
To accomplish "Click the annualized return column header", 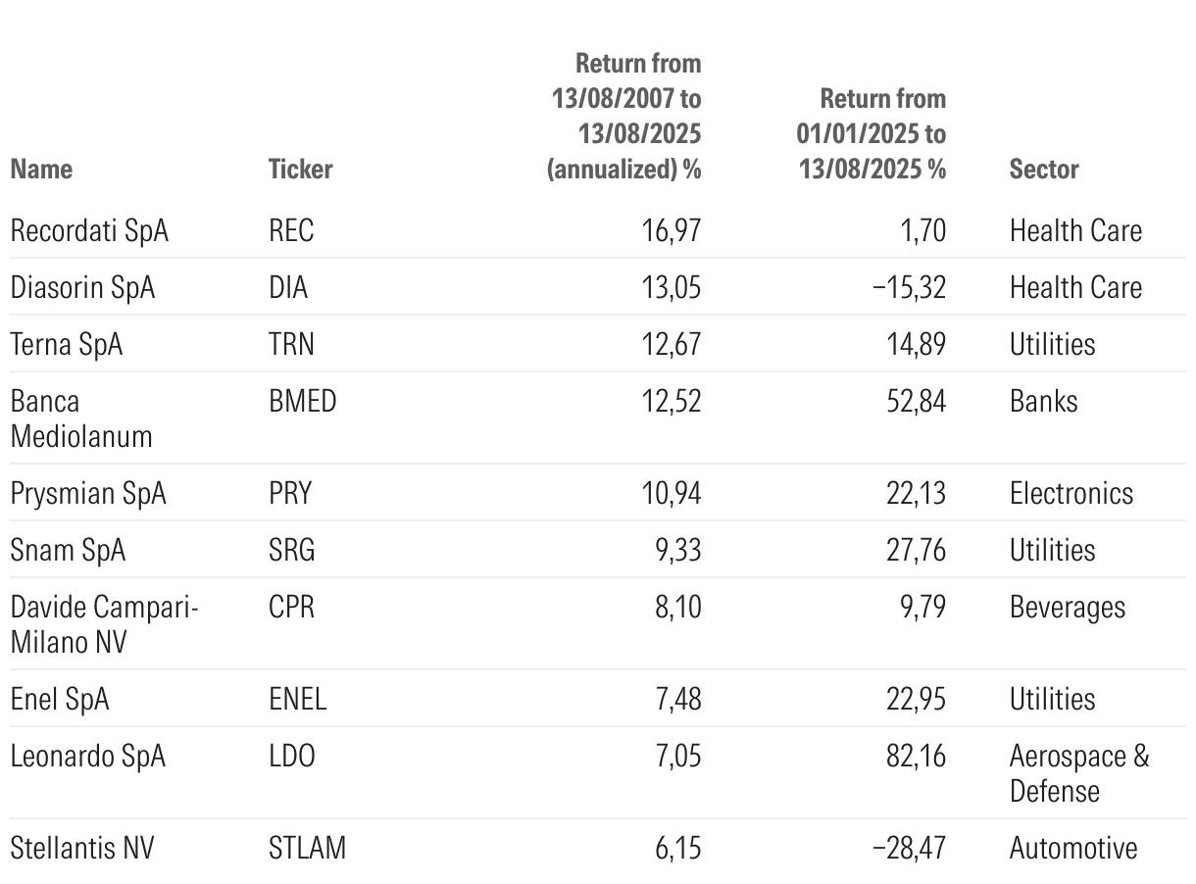I will point(625,116).
